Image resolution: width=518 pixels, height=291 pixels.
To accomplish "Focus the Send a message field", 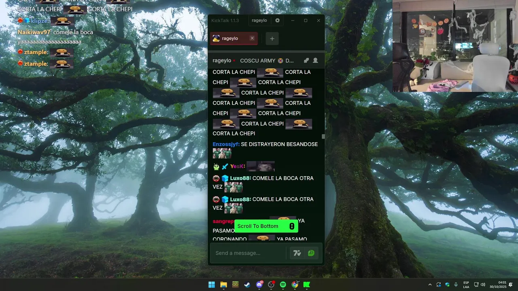I will point(248,253).
